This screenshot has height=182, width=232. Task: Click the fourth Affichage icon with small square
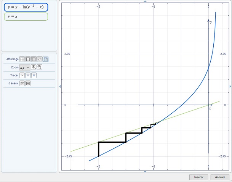point(40,59)
